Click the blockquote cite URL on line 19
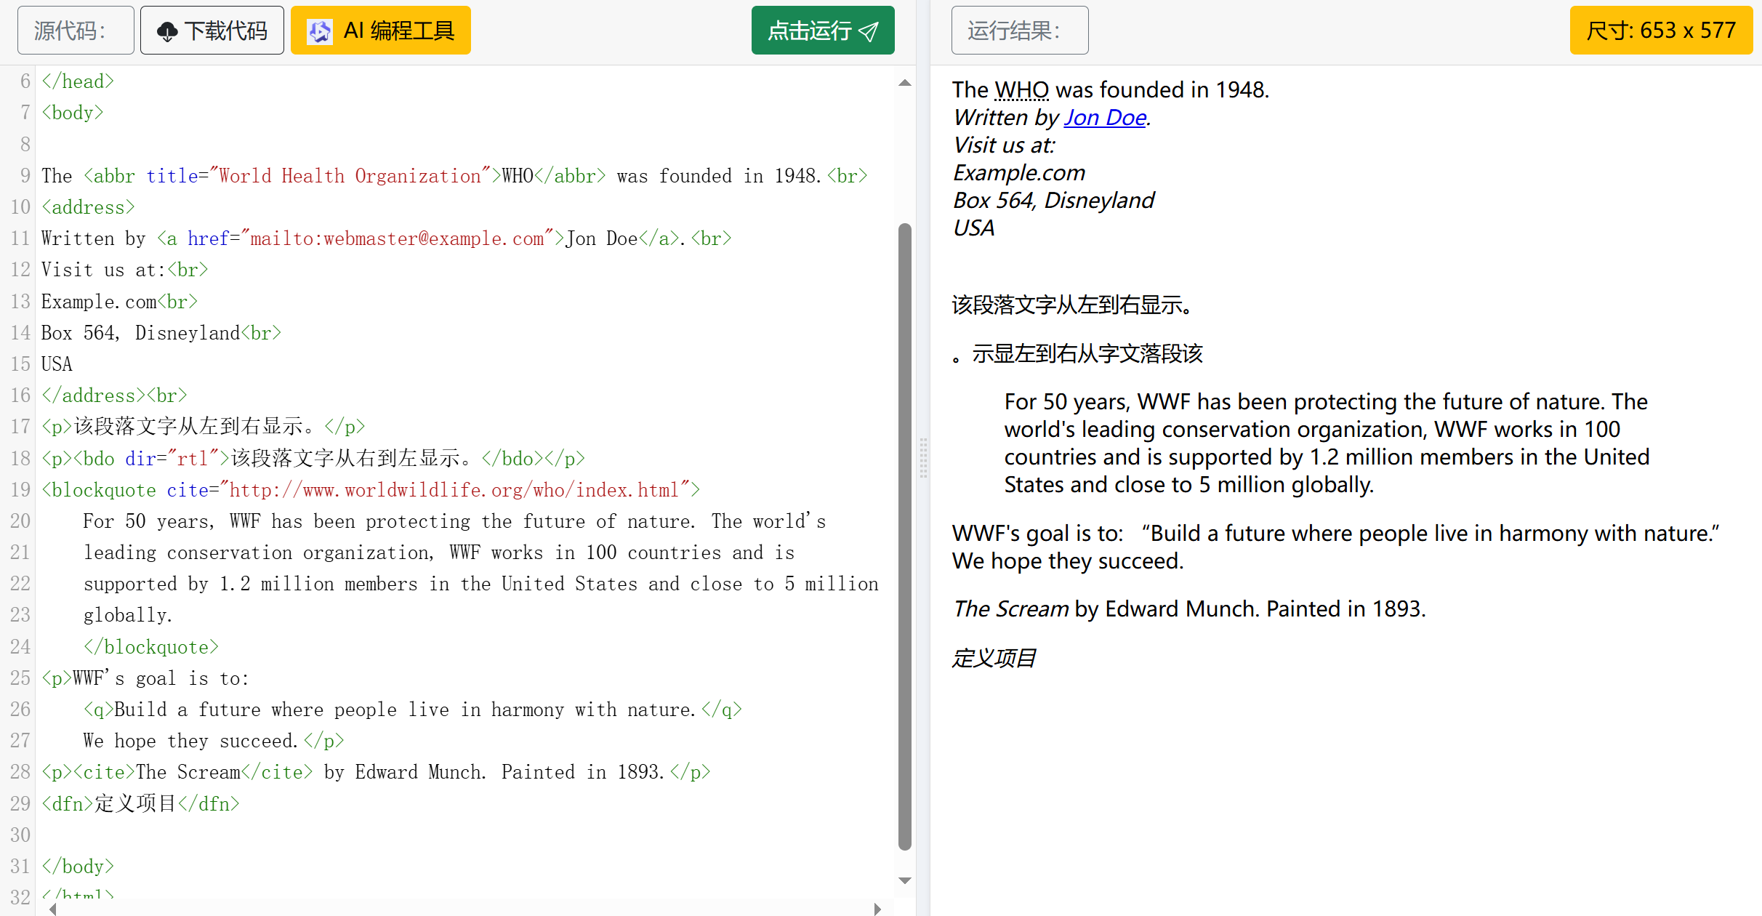The width and height of the screenshot is (1762, 916). point(454,490)
